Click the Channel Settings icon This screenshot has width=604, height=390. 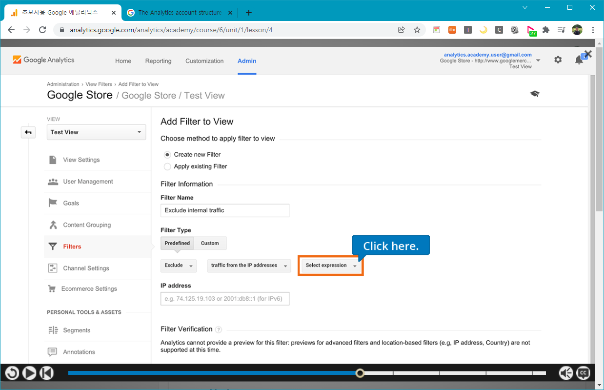click(53, 268)
